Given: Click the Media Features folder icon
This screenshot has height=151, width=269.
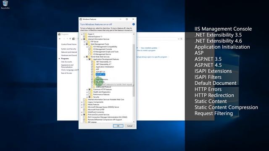Looking at the screenshot, I should click(x=86, y=104).
